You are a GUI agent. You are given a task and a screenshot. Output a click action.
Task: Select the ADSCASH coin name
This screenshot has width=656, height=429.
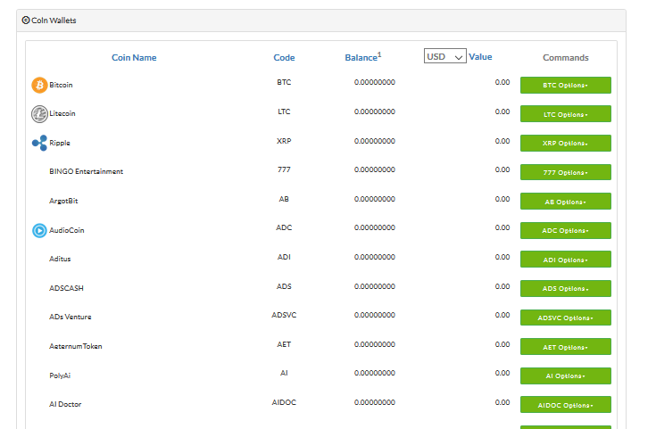coord(66,288)
